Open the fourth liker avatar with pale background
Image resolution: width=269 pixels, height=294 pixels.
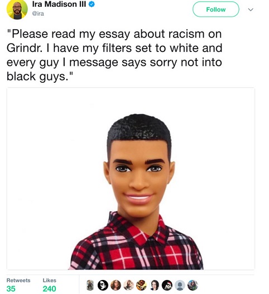[128, 285]
